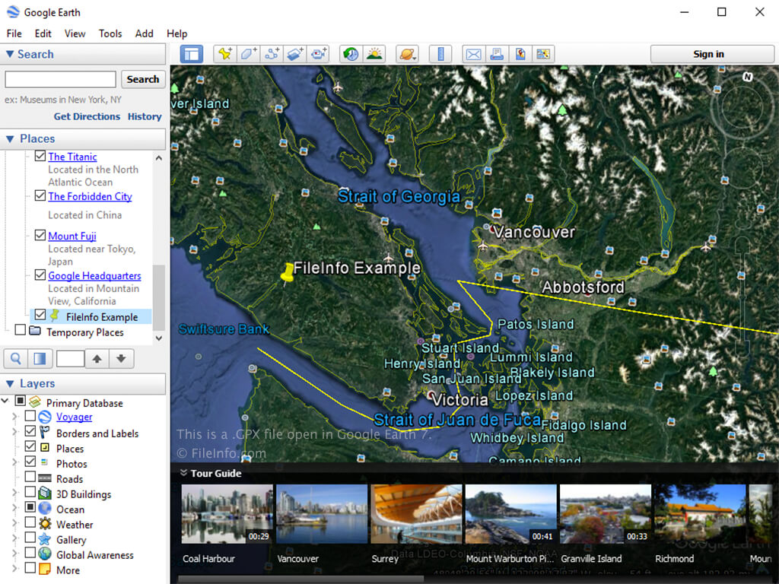
Task: Move selected place down arrow
Action: pyautogui.click(x=121, y=359)
